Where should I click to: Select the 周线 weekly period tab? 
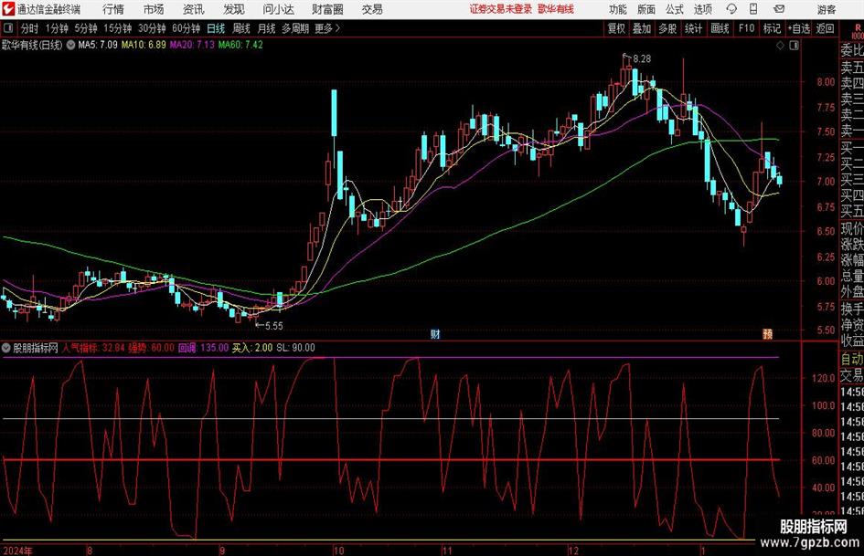[x=240, y=28]
